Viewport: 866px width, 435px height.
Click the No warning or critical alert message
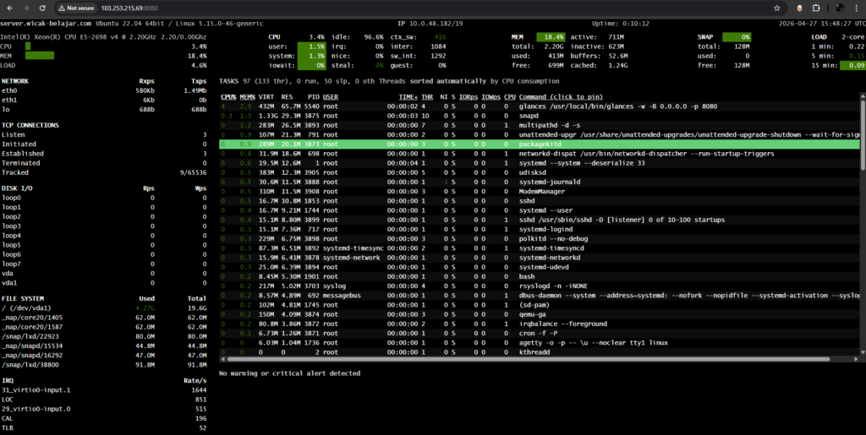click(x=289, y=373)
